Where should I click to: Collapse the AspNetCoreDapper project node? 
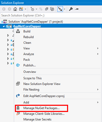click(x=4, y=26)
